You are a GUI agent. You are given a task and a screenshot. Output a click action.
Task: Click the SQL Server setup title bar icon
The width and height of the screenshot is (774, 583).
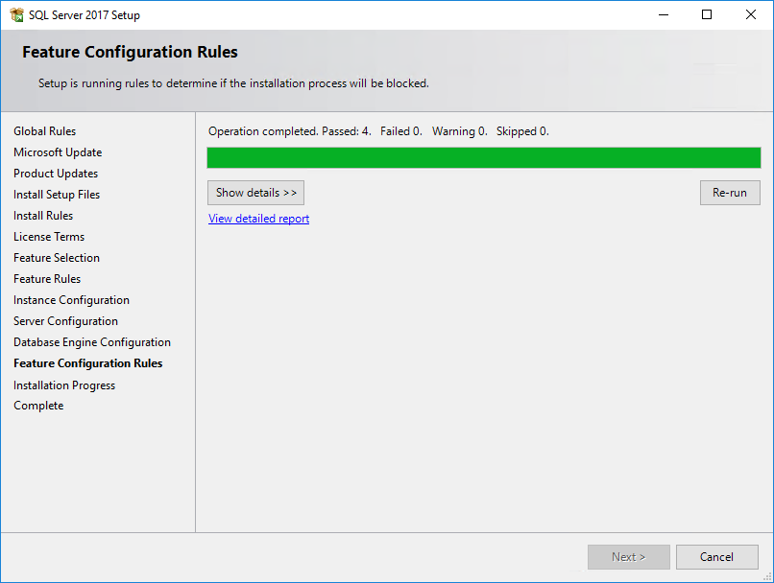(x=16, y=14)
